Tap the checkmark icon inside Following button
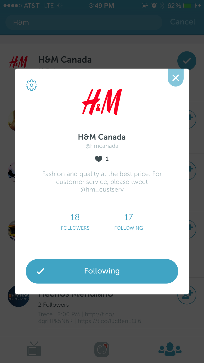Screen dimensions: 204x363 [41, 271]
